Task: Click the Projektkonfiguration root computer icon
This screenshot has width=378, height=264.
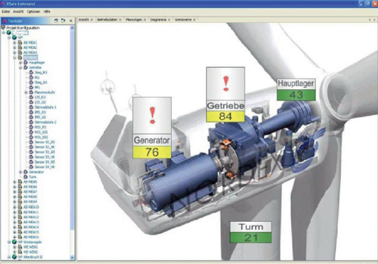Action: pyautogui.click(x=3, y=28)
